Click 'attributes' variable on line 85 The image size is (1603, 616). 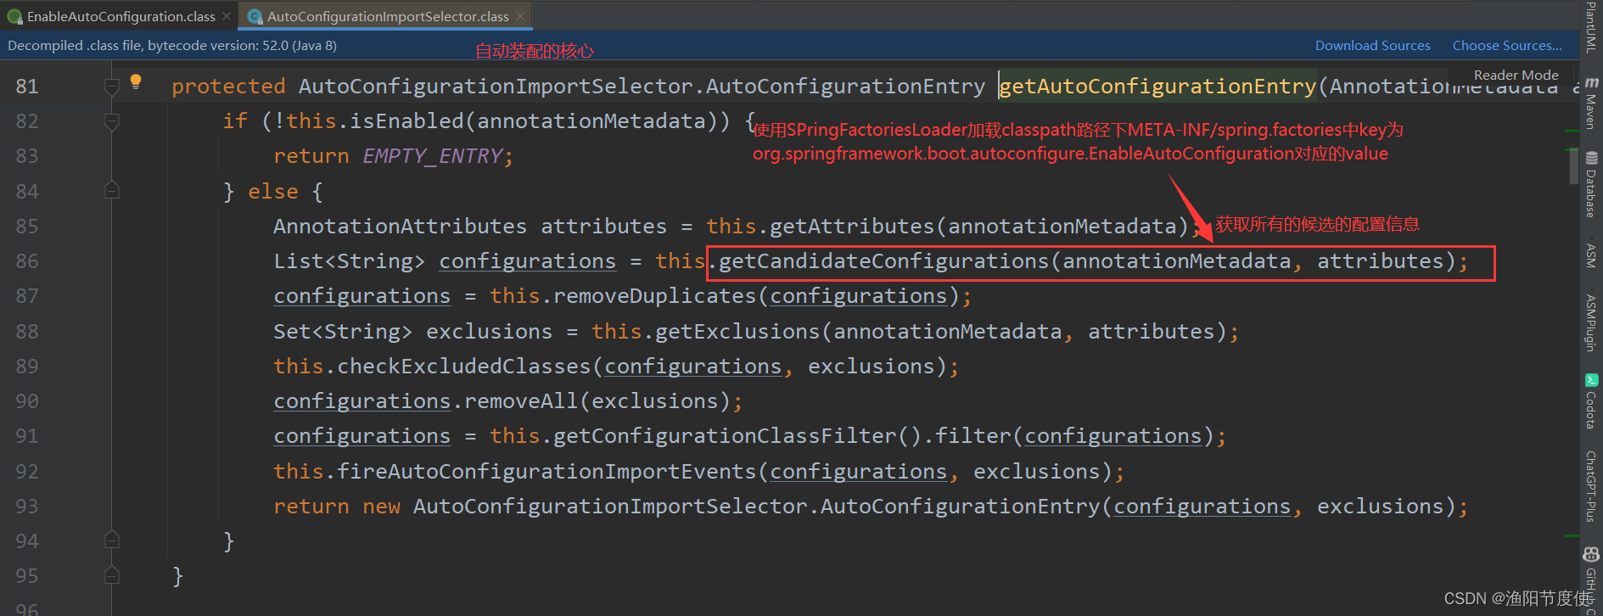pyautogui.click(x=603, y=227)
